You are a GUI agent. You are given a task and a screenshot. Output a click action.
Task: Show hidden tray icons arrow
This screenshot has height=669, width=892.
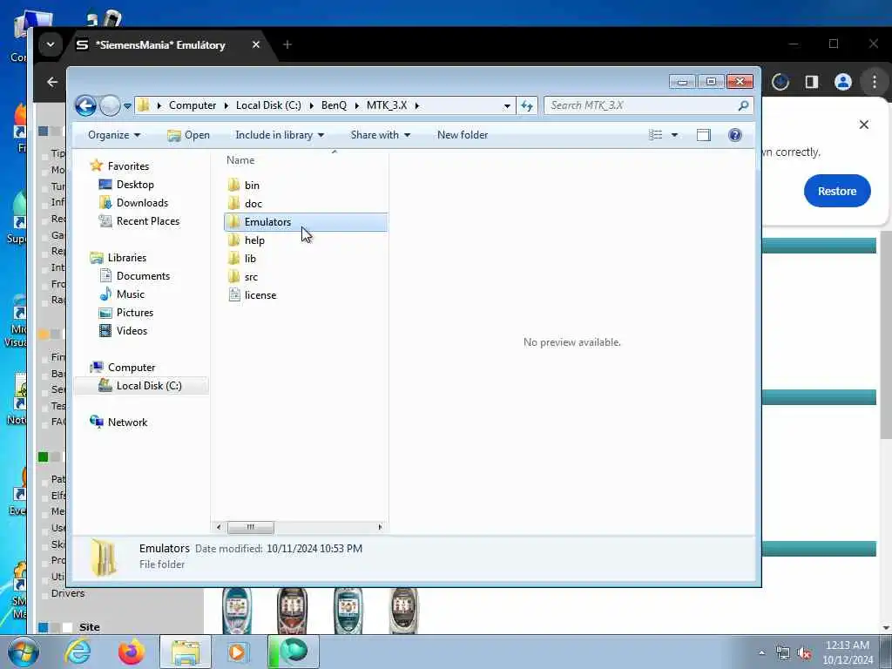click(x=761, y=652)
